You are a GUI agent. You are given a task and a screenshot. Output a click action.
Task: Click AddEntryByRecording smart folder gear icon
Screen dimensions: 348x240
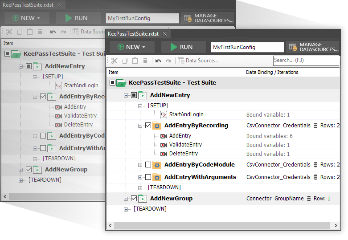157,126
